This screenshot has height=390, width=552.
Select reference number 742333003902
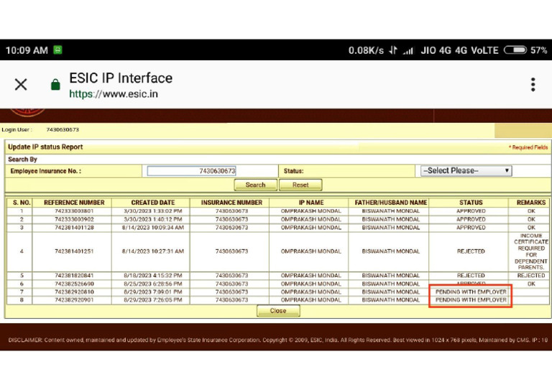pyautogui.click(x=74, y=219)
